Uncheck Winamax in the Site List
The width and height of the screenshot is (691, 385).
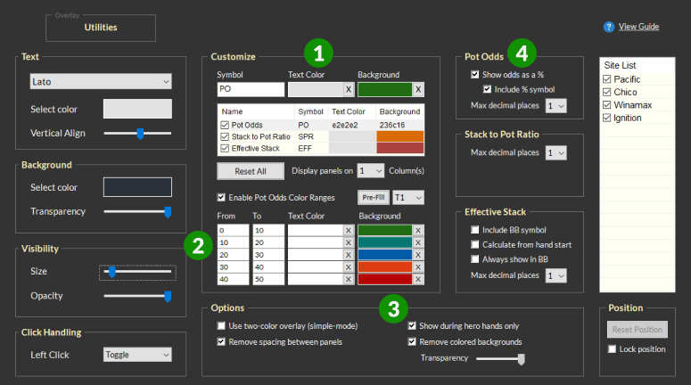click(607, 105)
